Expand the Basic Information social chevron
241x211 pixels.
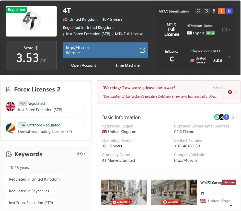click(x=233, y=117)
